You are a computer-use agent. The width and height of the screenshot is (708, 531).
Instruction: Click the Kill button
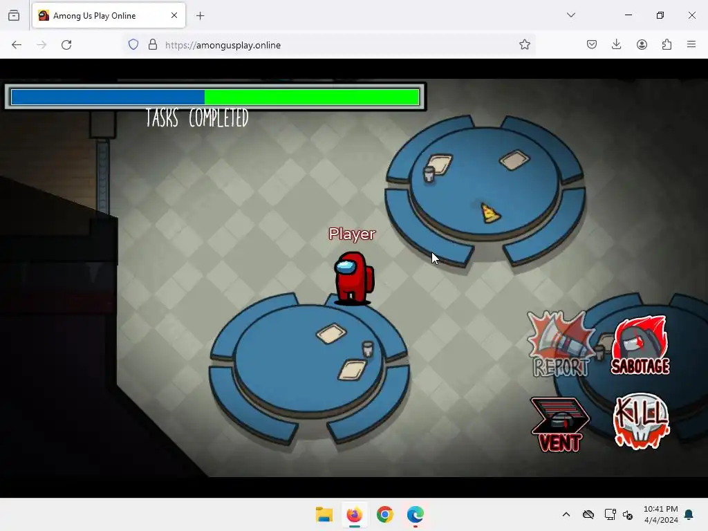click(641, 421)
